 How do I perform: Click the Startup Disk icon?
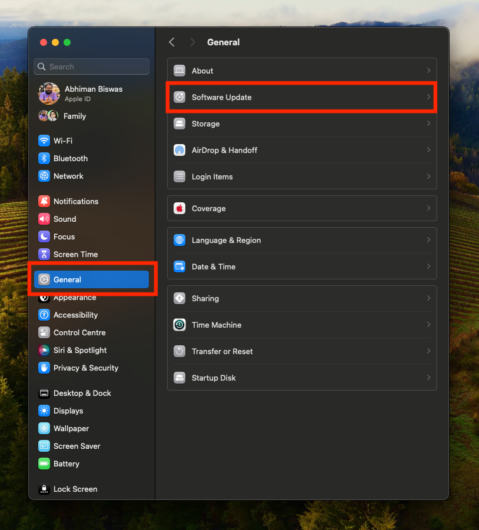[x=179, y=378]
